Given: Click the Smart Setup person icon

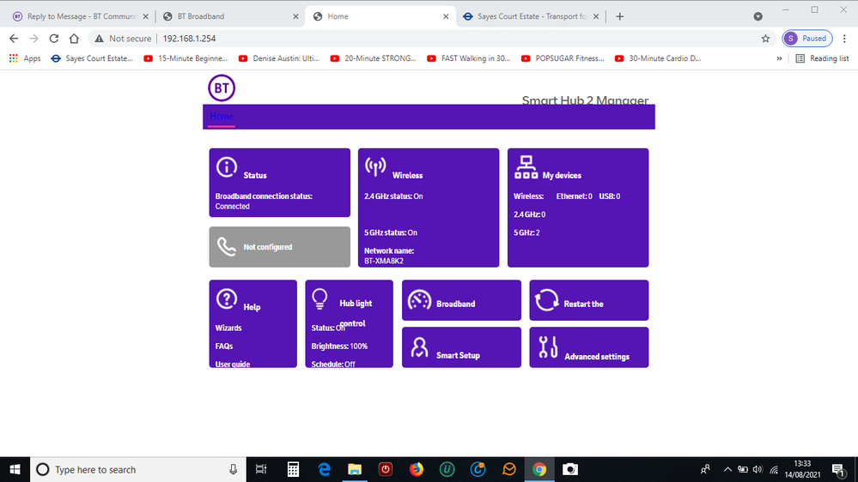Looking at the screenshot, I should [419, 347].
